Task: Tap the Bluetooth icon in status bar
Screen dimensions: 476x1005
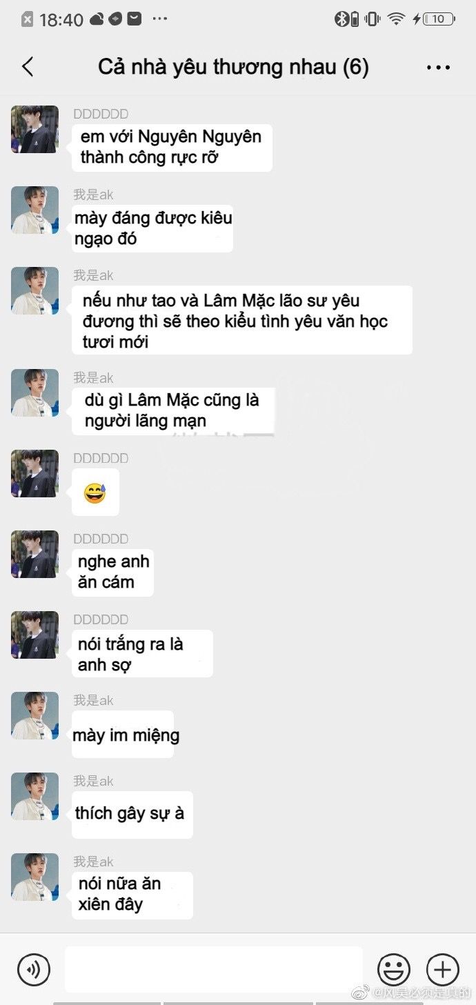Action: tap(342, 19)
